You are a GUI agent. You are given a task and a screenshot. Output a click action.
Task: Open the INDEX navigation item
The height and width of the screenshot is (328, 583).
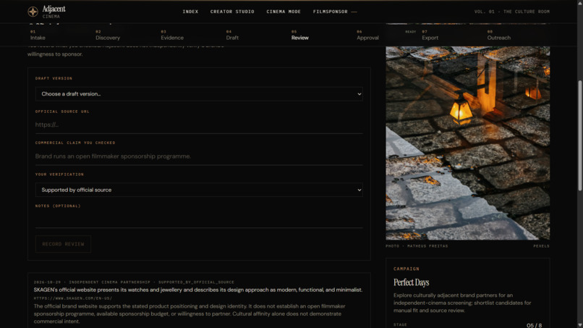pyautogui.click(x=190, y=12)
